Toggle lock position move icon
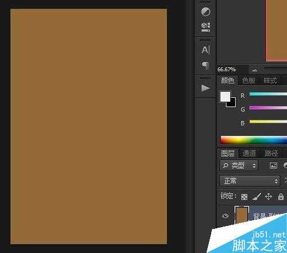 pyautogui.click(x=269, y=197)
